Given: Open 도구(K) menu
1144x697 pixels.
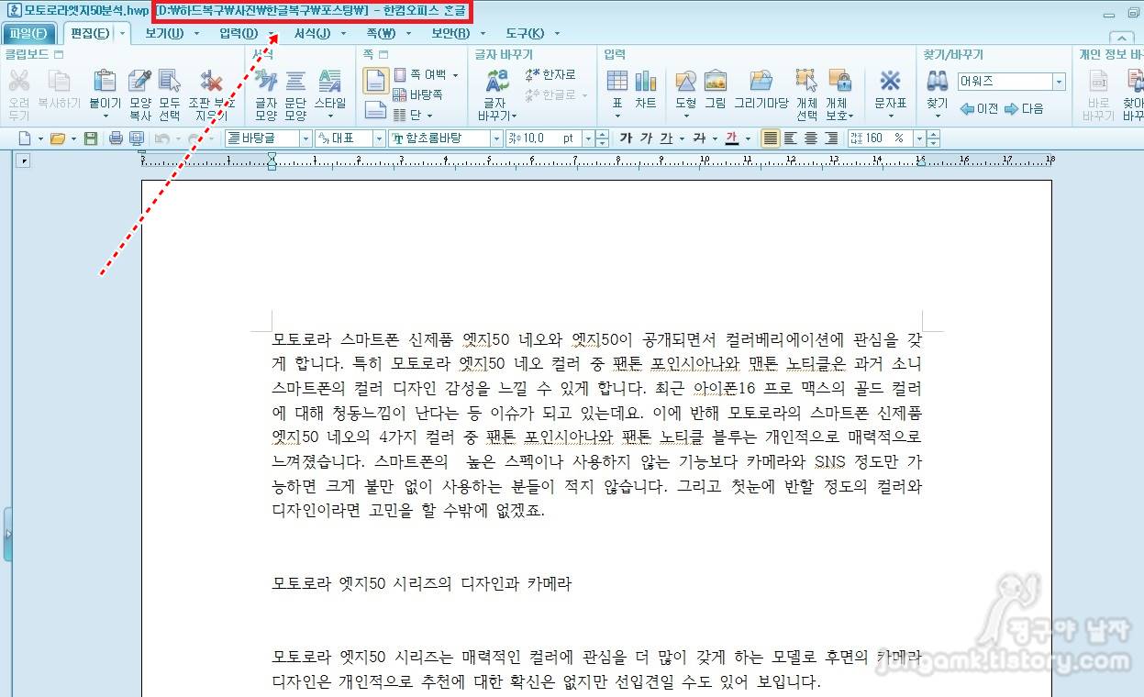Looking at the screenshot, I should coord(525,34).
